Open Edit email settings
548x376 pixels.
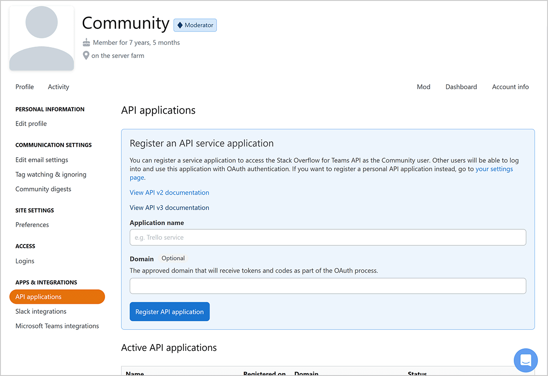[42, 160]
